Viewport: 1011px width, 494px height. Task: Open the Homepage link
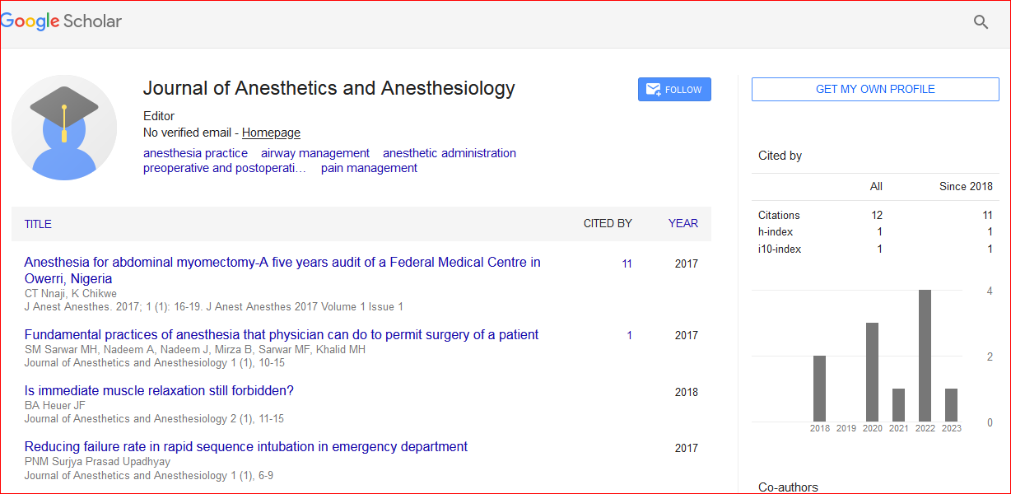click(x=271, y=133)
